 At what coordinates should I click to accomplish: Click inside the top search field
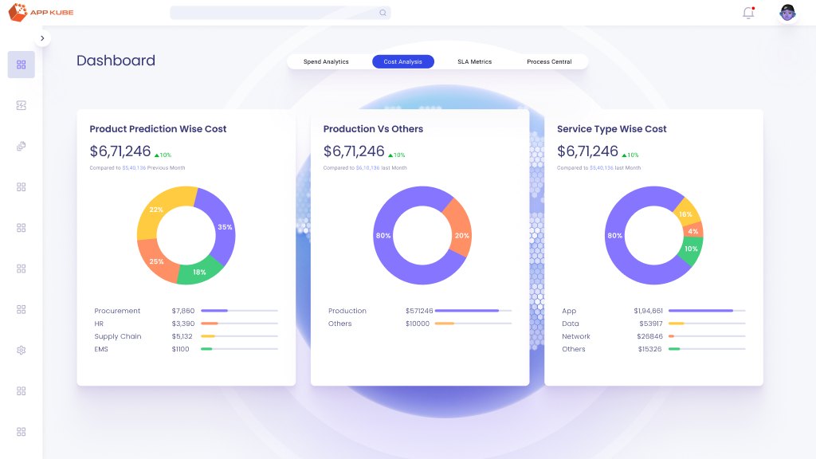click(280, 13)
